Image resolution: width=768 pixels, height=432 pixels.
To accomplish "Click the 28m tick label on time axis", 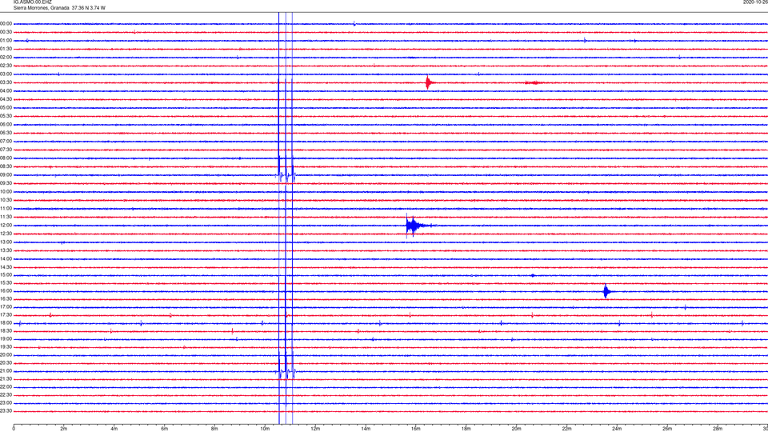I will coord(717,429).
